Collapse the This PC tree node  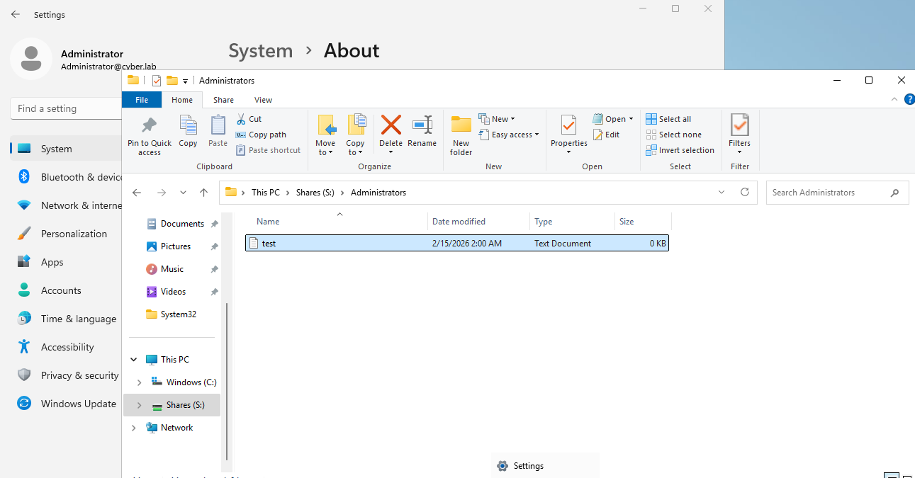click(x=134, y=360)
